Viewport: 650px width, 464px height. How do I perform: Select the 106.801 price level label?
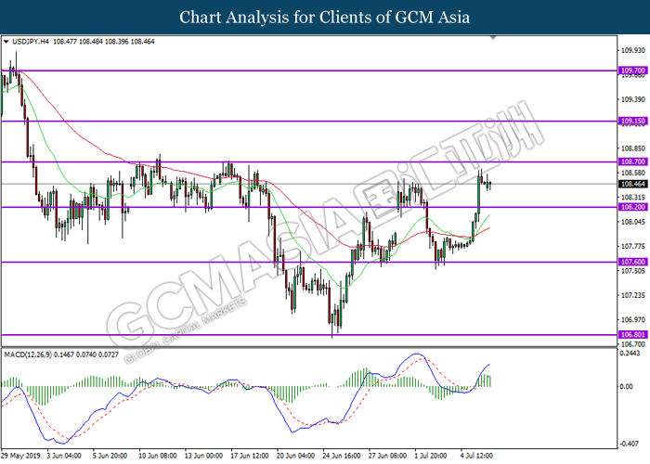pos(632,334)
